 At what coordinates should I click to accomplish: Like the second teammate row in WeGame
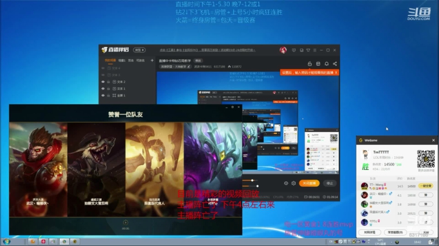[426, 195]
